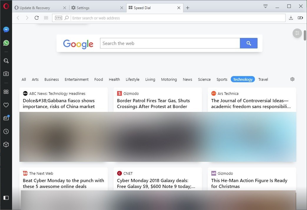Open bookmarks via the heart icon

point(6,105)
